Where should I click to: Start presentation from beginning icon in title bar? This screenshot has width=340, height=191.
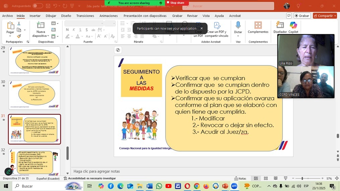pyautogui.click(x=72, y=6)
